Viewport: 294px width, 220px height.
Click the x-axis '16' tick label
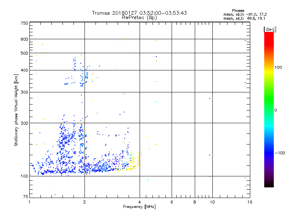coord(250,202)
